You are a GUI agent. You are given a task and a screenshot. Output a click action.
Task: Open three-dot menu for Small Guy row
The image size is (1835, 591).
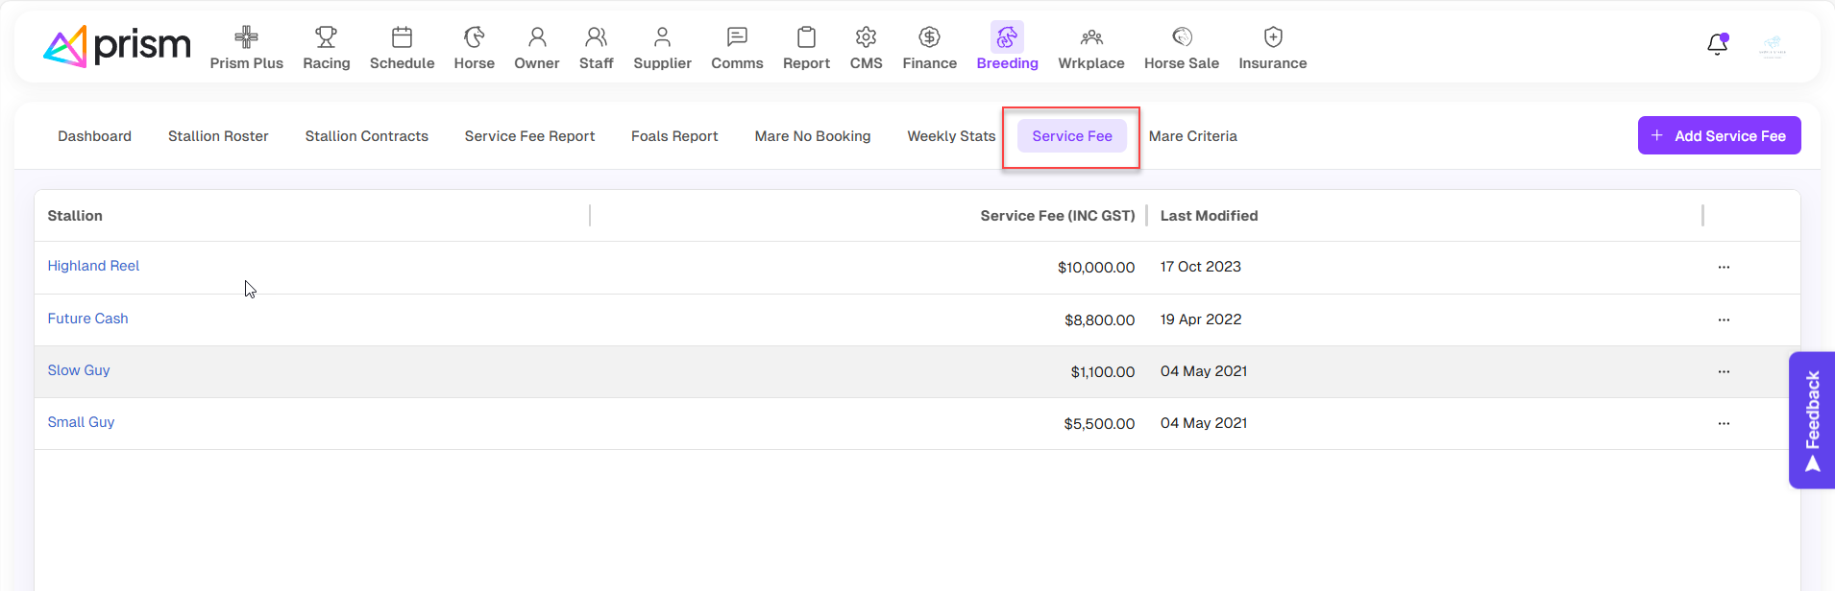(1724, 423)
